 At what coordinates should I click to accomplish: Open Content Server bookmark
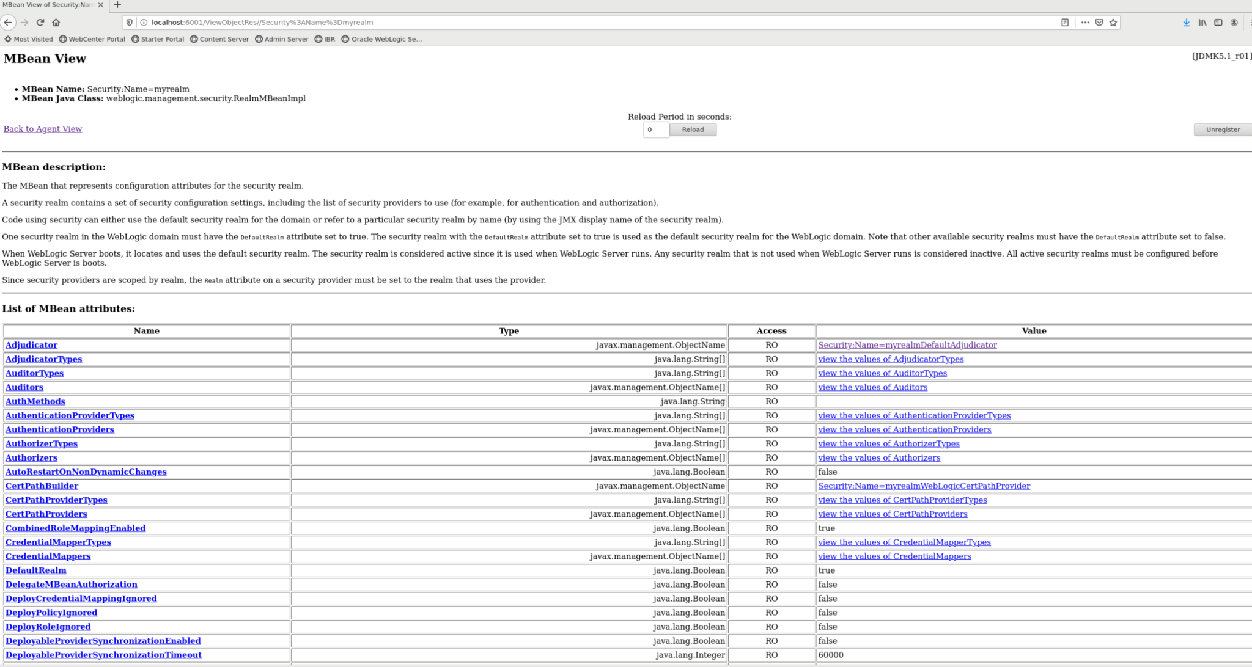pos(219,39)
